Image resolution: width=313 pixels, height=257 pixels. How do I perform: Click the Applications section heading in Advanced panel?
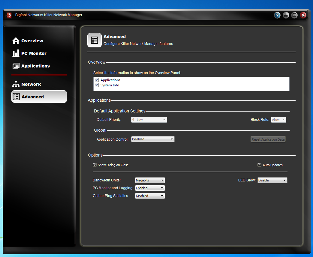(x=99, y=100)
